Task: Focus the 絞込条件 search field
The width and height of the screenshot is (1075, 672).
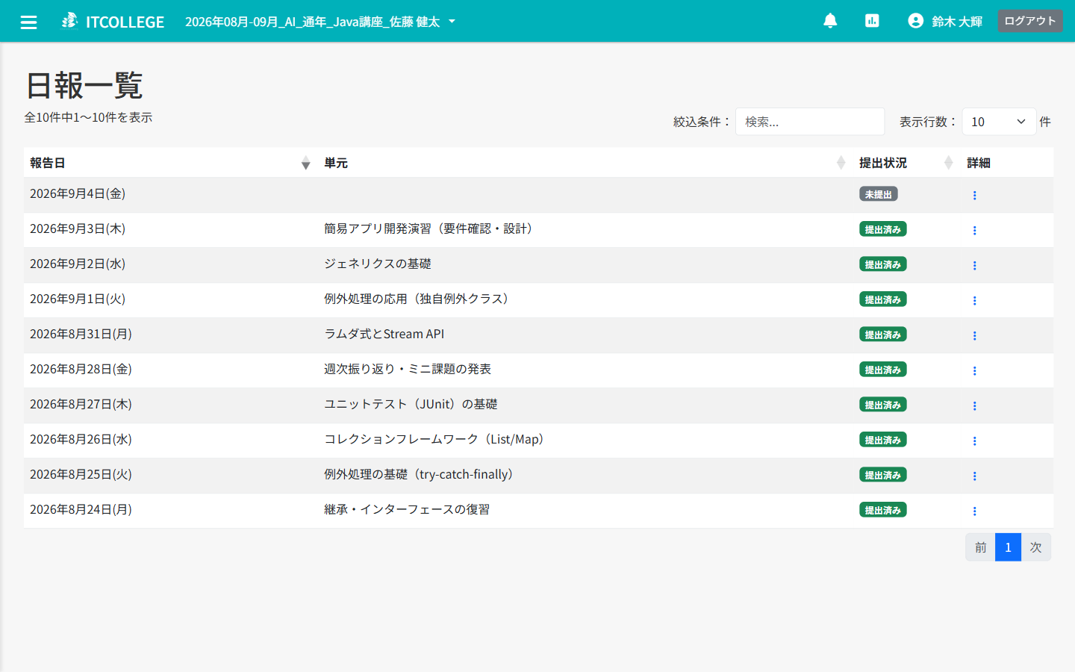Action: pyautogui.click(x=810, y=122)
